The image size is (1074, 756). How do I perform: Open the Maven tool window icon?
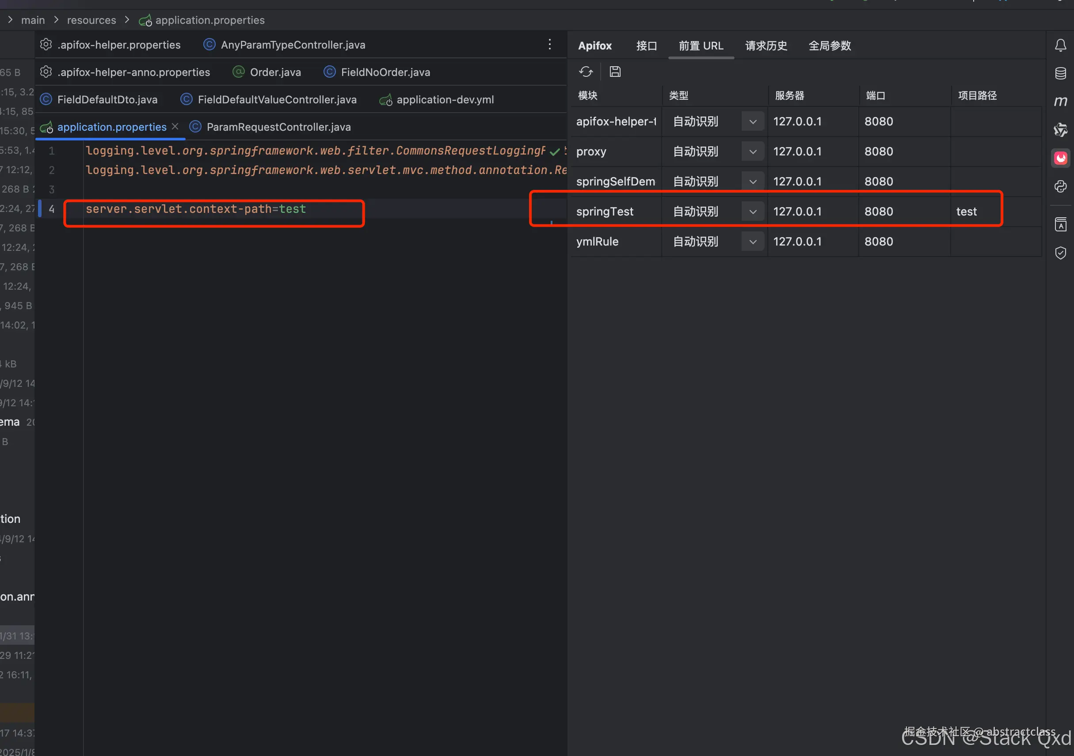point(1060,101)
